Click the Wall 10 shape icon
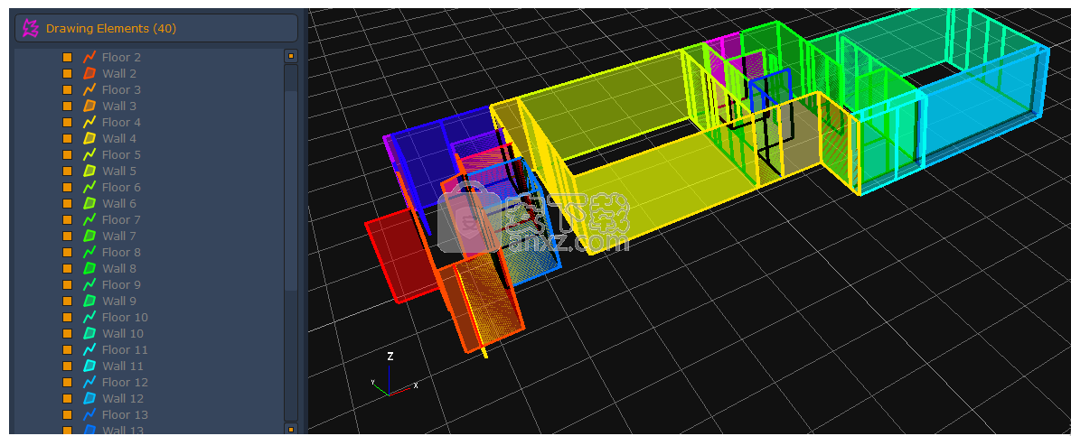Image resolution: width=1071 pixels, height=436 pixels. [89, 333]
